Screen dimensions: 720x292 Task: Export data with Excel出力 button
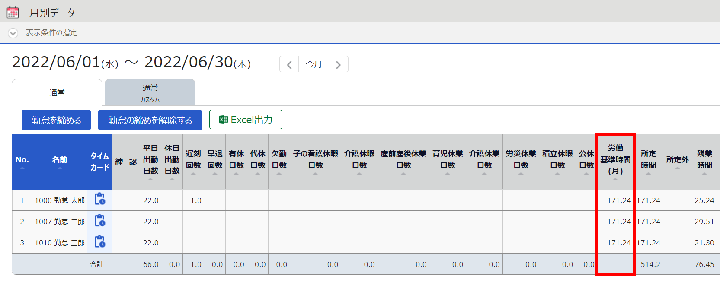coord(246,120)
